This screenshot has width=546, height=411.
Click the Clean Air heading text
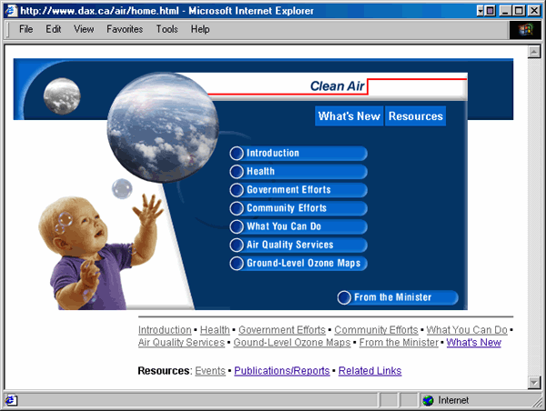[x=337, y=86]
